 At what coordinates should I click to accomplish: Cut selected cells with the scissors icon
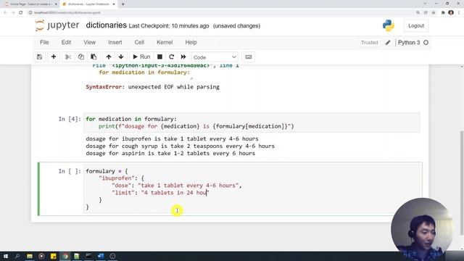coord(68,57)
